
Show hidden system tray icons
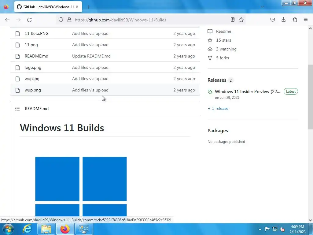(x=260, y=229)
